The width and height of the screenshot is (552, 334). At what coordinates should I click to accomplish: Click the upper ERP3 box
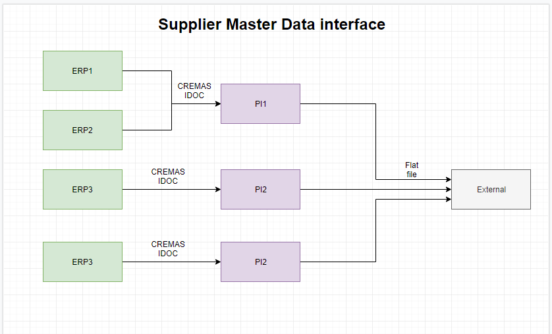point(82,189)
